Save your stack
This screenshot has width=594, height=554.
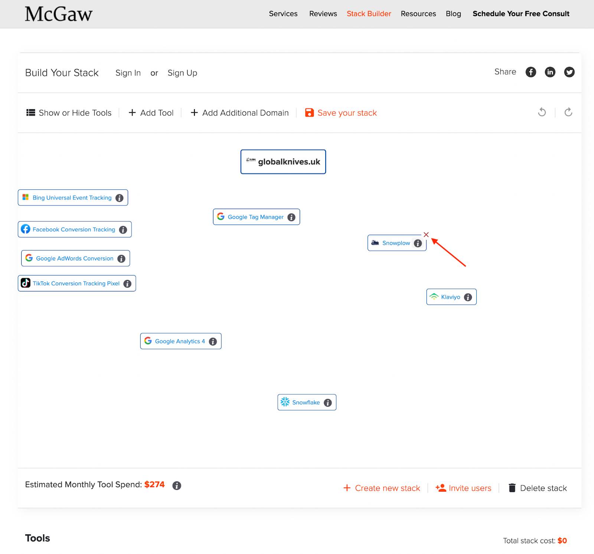point(341,113)
